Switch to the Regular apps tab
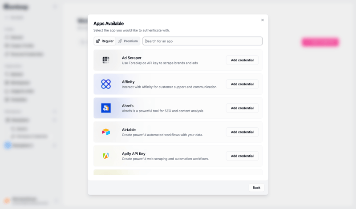The image size is (356, 209). (105, 41)
